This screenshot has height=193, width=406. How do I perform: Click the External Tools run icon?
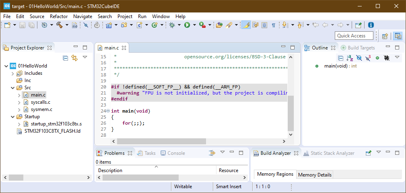202,25
